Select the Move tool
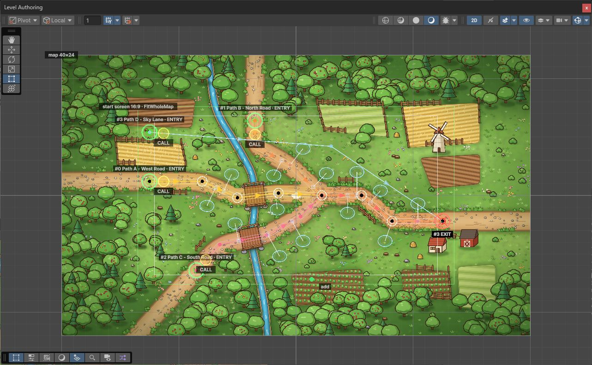 point(12,50)
